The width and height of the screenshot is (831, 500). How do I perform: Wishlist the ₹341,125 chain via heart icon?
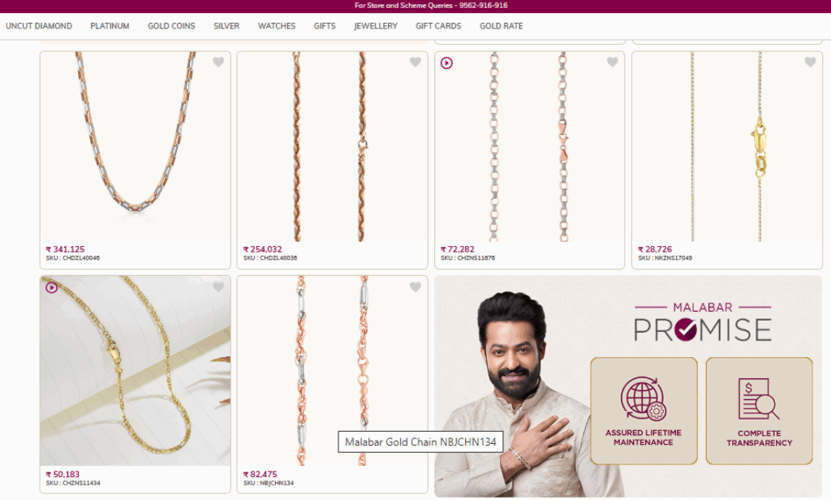point(218,62)
